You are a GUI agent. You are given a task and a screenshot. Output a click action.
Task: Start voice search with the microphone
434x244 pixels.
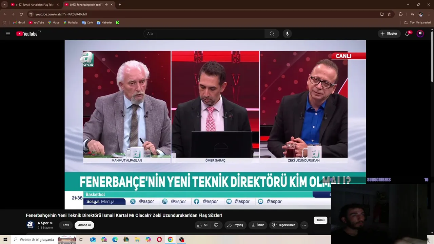point(287,34)
